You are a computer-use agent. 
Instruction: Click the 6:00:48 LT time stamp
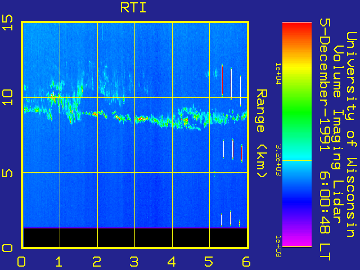[x=325, y=217]
